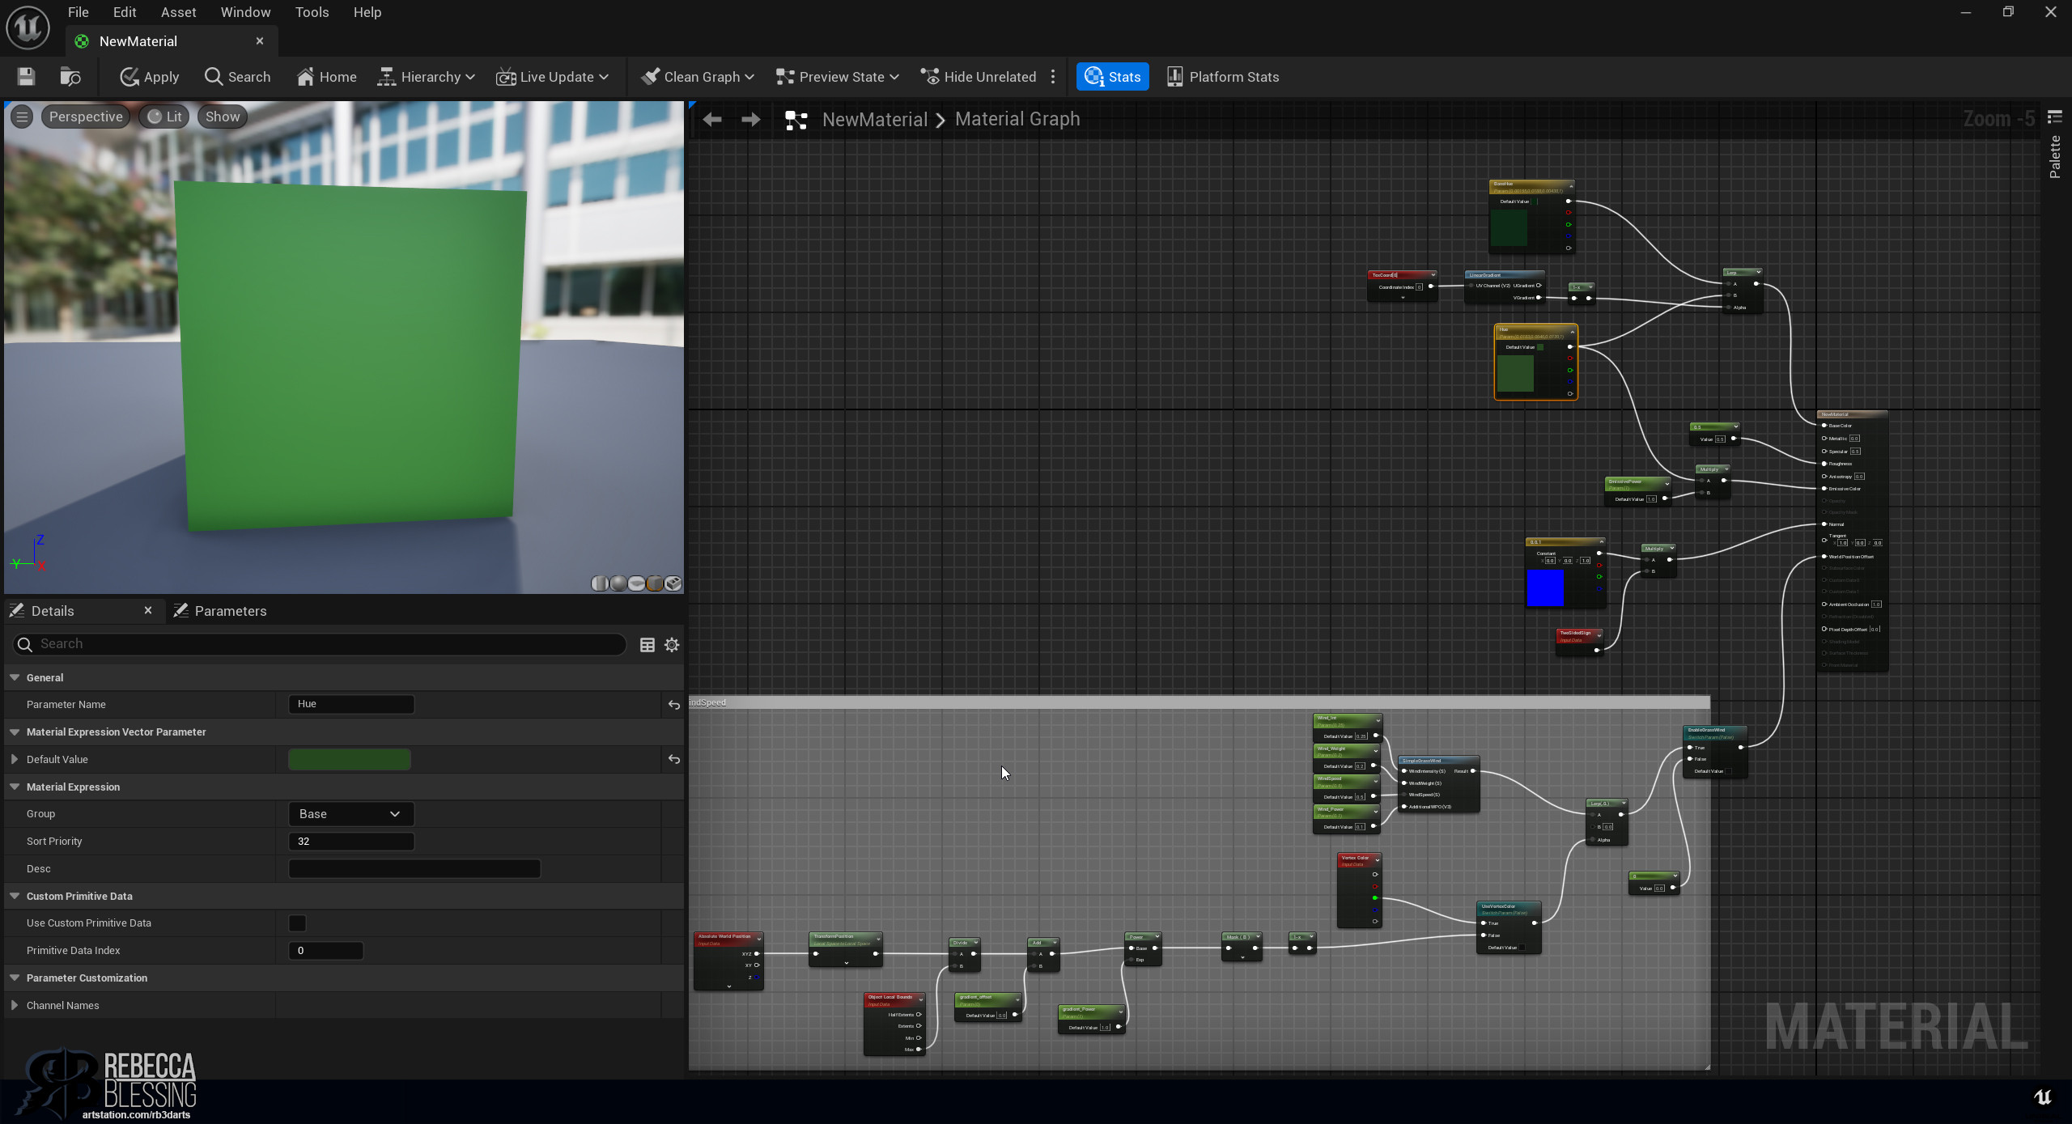2072x1124 pixels.
Task: Collapse the Parameter Customization section
Action: click(15, 978)
